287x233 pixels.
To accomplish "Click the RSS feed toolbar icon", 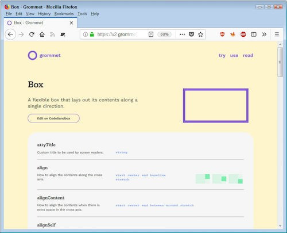I will (x=53, y=35).
